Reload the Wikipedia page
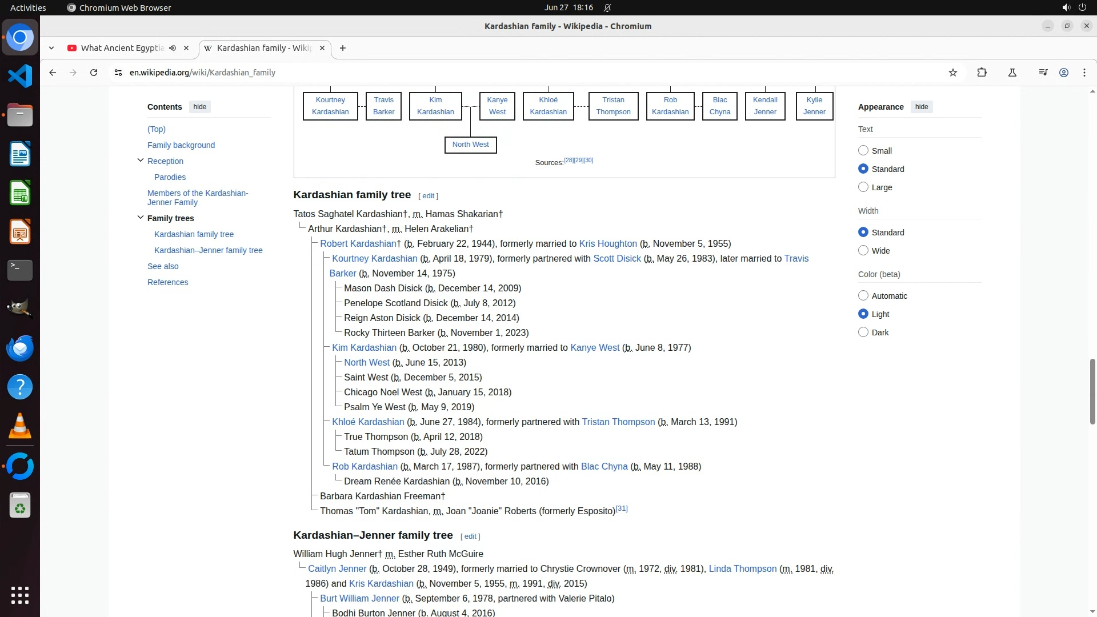 94,73
